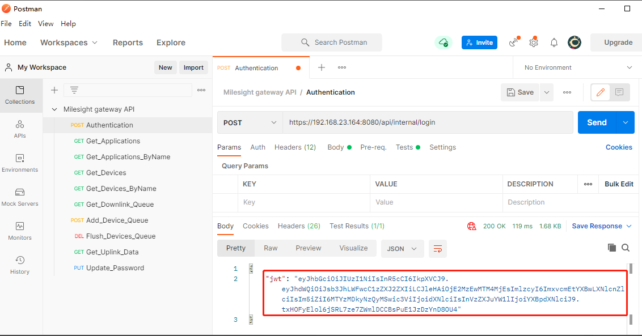Select the Raw response view

271,248
